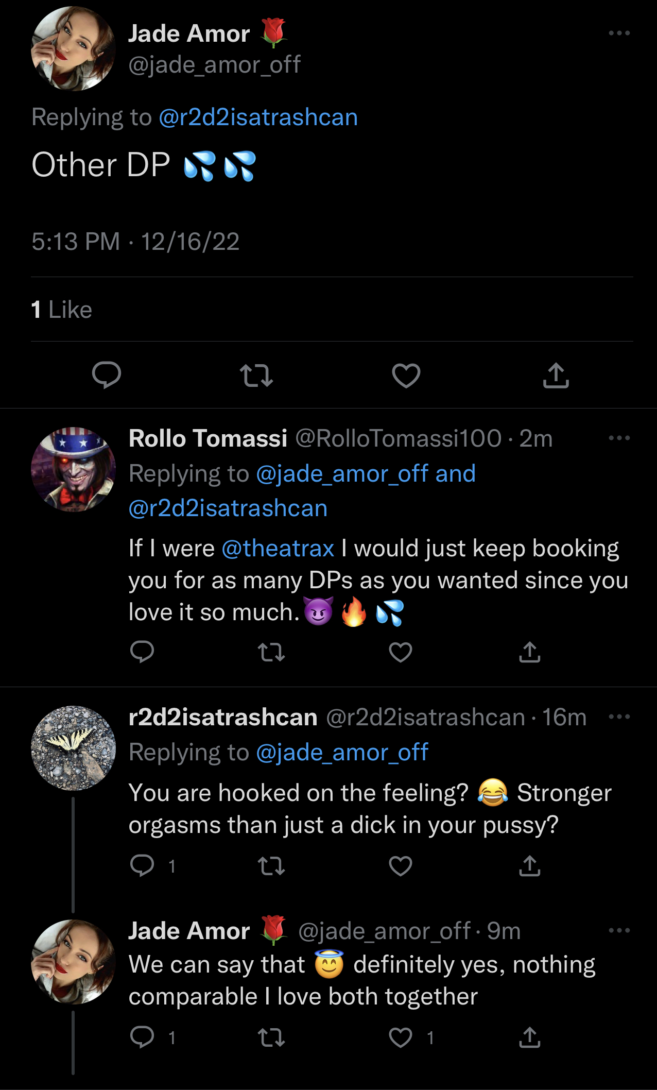Viewport: 657px width, 1090px height.
Task: Retweet Jade Amor's bottom reply
Action: click(271, 1037)
